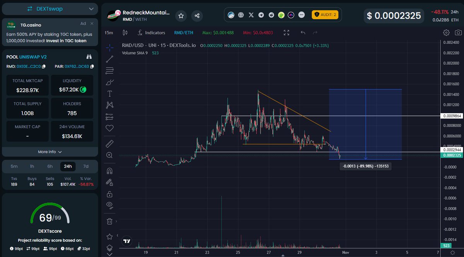
Task: Undo the last chart action
Action: click(x=303, y=33)
